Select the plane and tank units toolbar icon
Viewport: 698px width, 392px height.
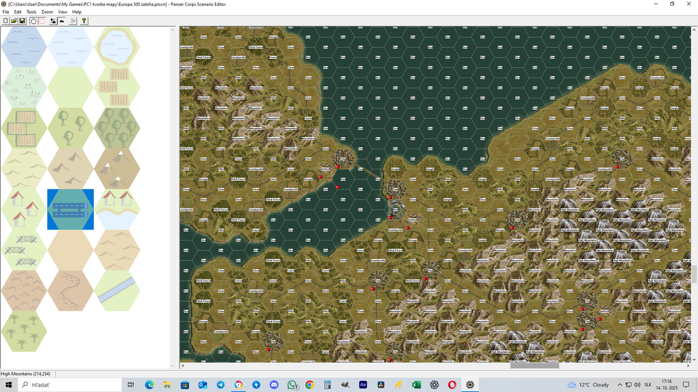tap(53, 21)
